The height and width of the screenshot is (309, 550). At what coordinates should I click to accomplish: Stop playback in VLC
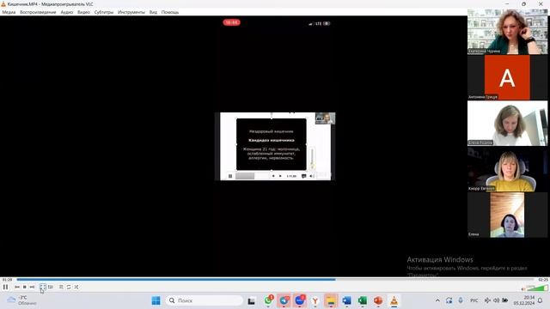tap(25, 287)
